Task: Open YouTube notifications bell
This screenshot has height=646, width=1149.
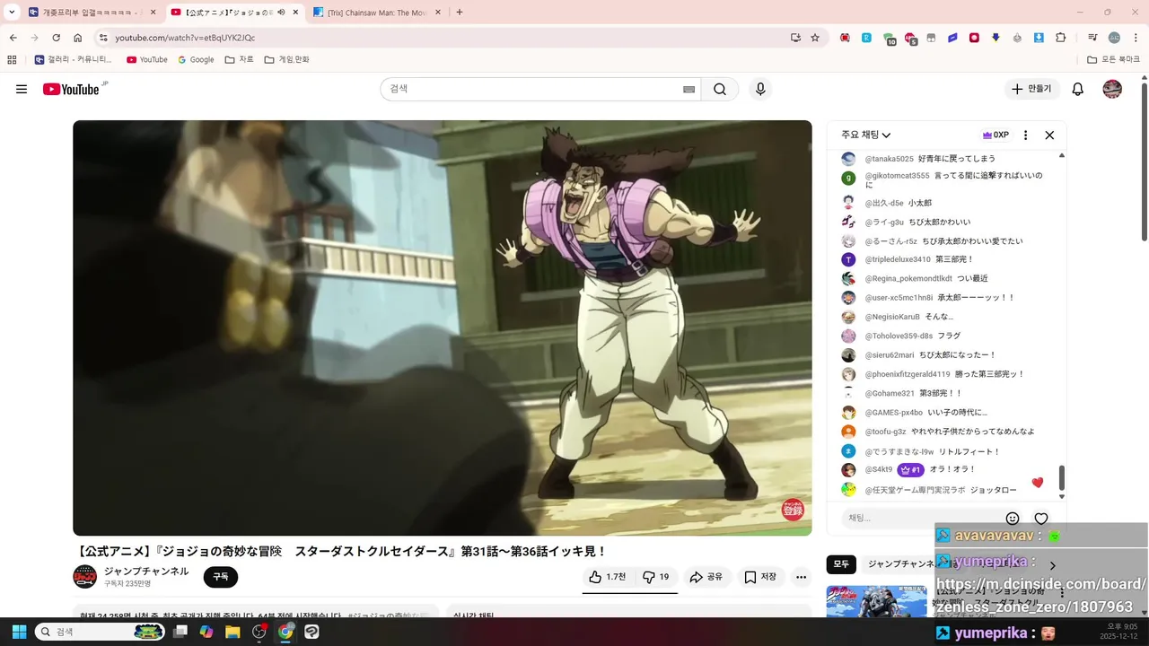Action: [1078, 89]
